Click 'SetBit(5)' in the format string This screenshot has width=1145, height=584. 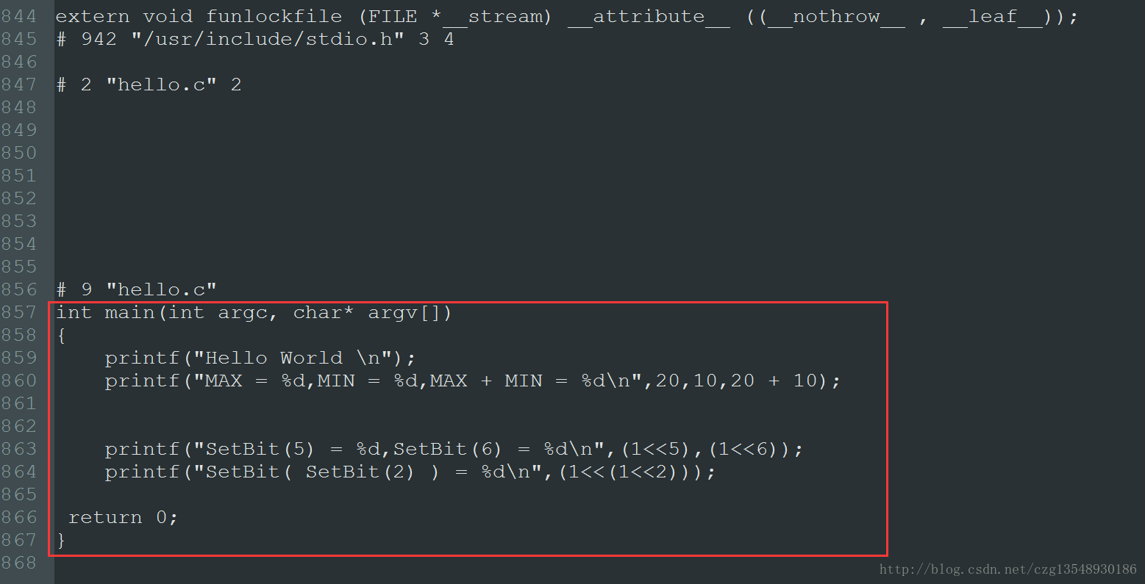click(260, 449)
